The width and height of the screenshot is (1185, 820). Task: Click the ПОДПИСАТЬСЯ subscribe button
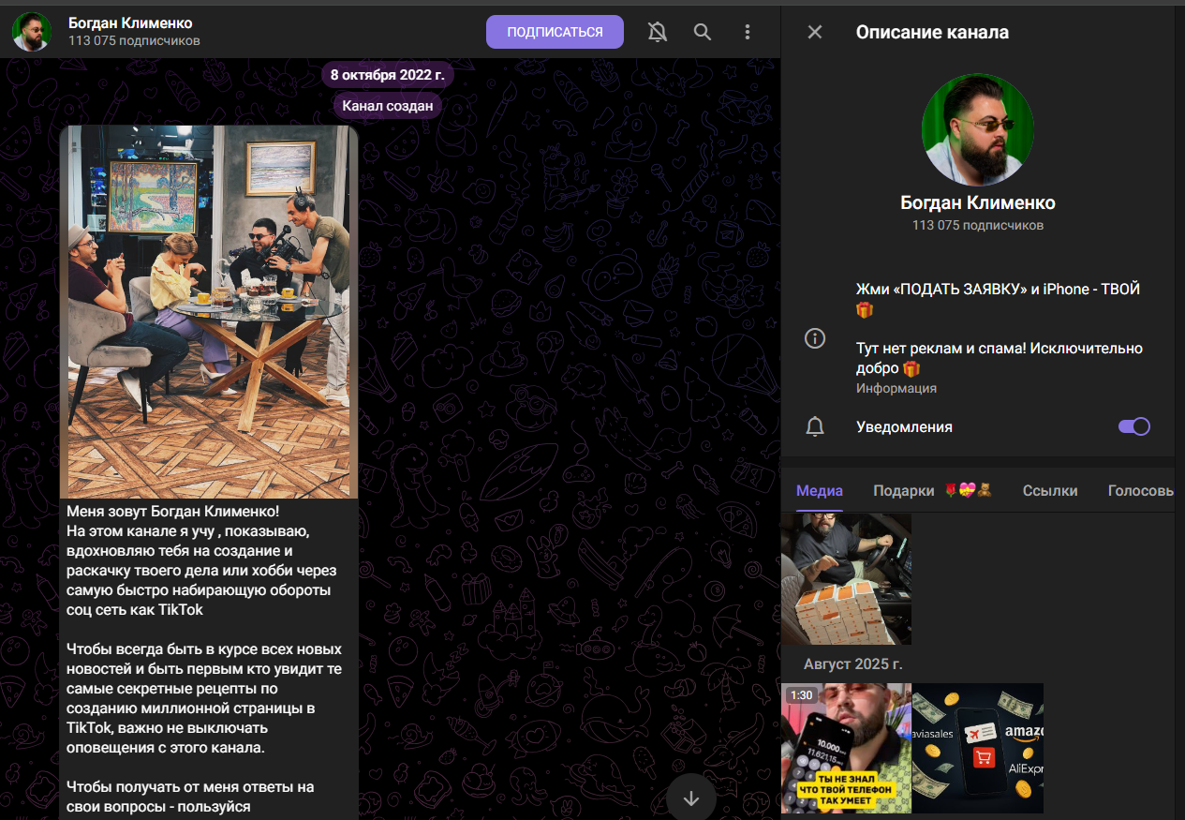point(555,32)
